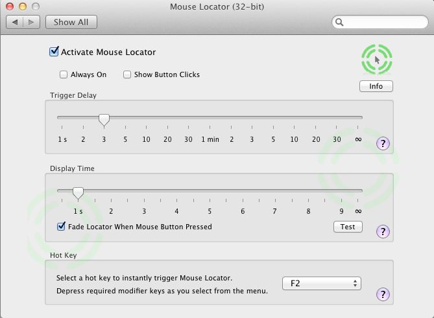This screenshot has height=318, width=434.
Task: Close the window with the red button
Action: click(x=10, y=6)
